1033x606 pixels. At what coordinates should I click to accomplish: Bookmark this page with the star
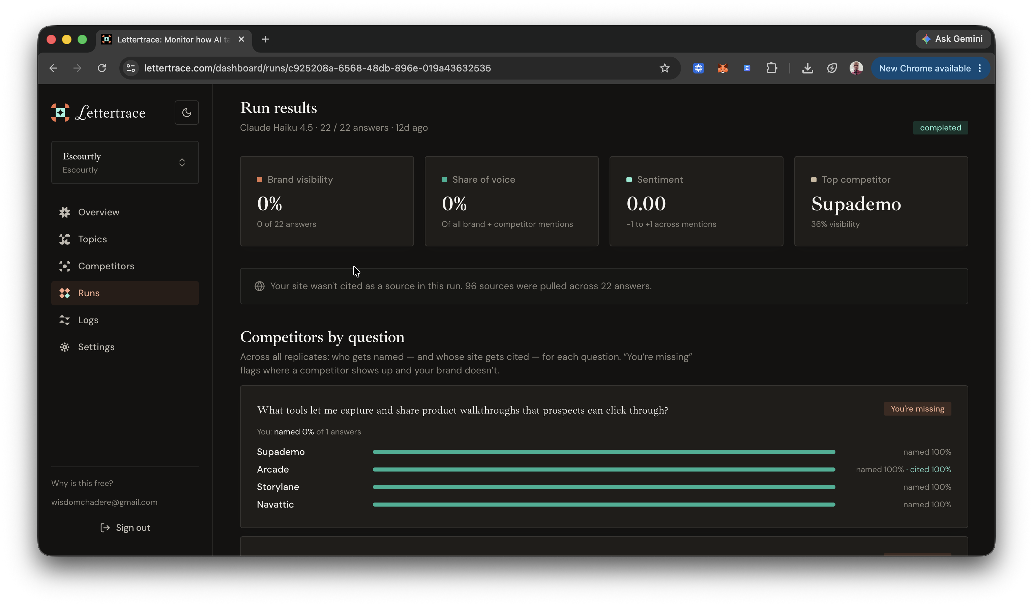665,68
